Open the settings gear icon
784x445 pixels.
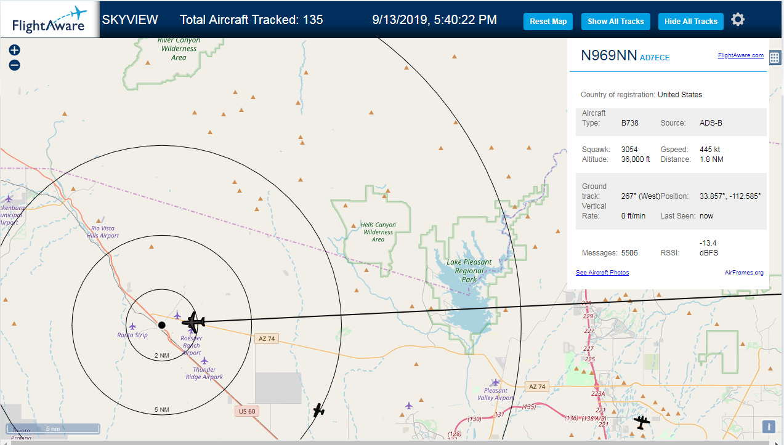click(738, 20)
